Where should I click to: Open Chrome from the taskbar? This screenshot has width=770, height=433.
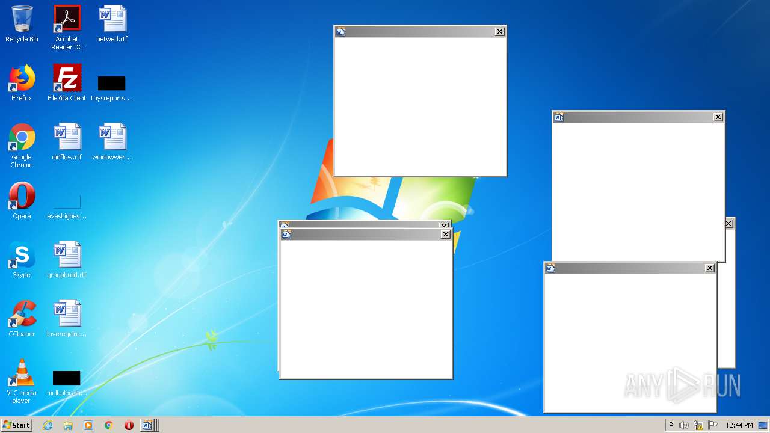[108, 425]
